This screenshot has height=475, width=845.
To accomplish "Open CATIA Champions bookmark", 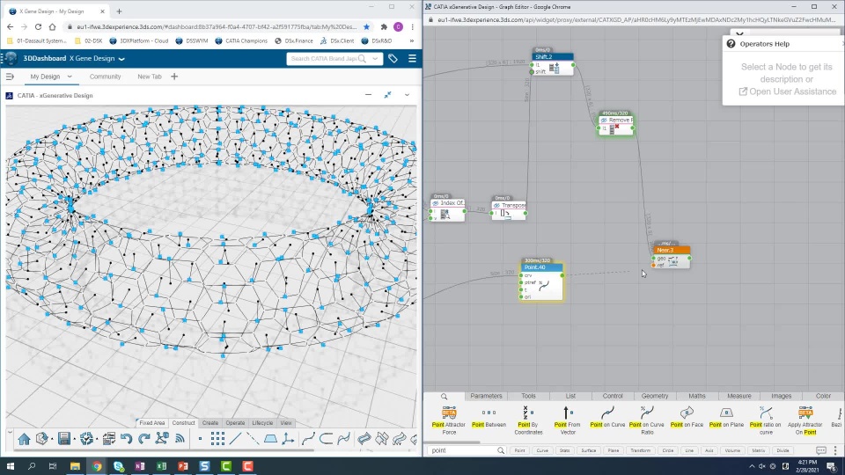I will pyautogui.click(x=241, y=40).
